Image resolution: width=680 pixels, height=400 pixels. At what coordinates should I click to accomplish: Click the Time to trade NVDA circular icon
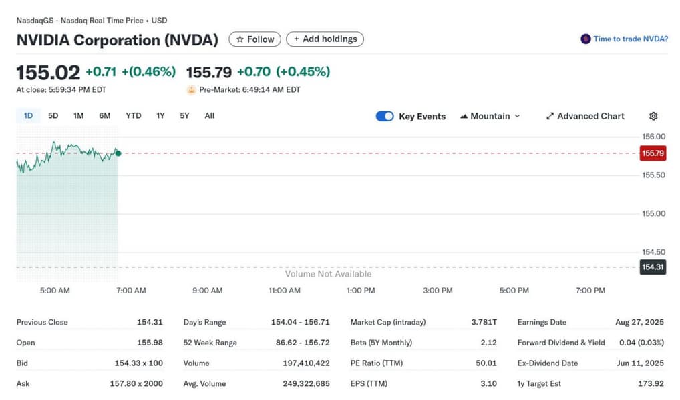pyautogui.click(x=586, y=39)
